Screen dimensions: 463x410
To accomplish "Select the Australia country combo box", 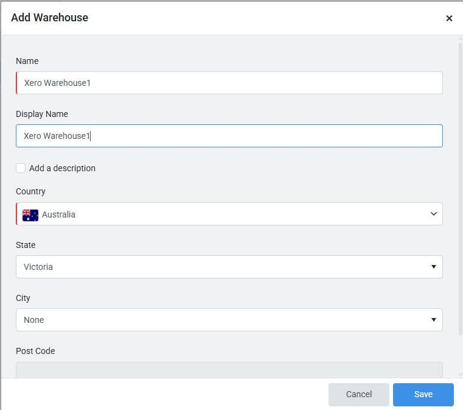I will pyautogui.click(x=229, y=214).
